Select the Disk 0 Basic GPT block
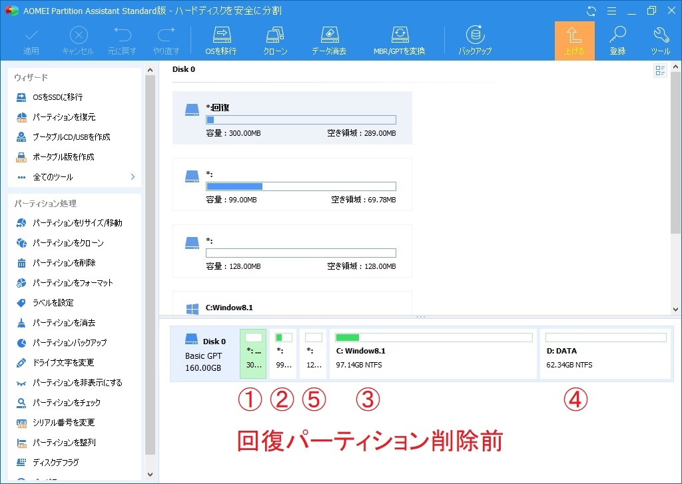This screenshot has width=682, height=484. coord(204,354)
